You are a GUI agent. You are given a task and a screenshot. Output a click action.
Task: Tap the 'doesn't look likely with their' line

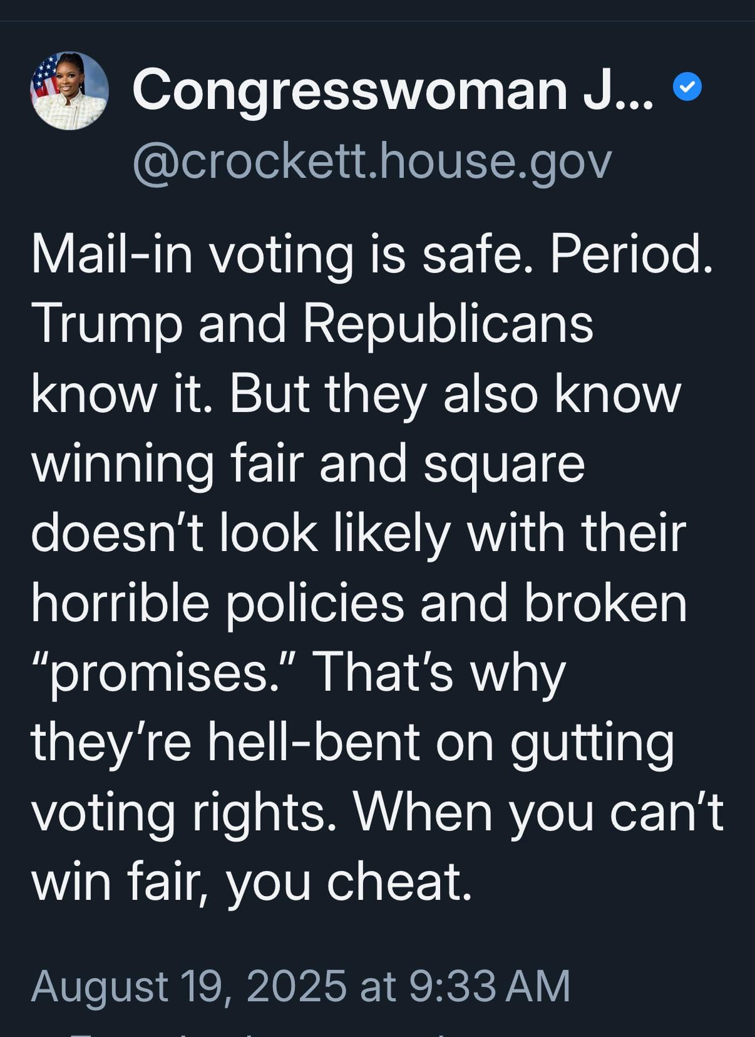click(x=359, y=534)
